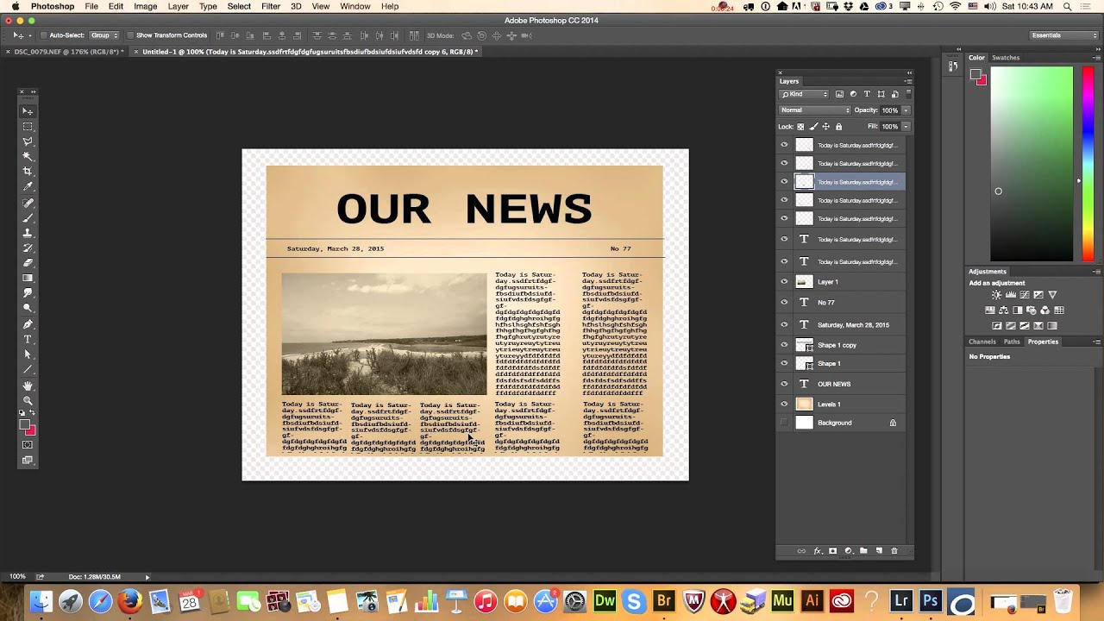The image size is (1104, 621).
Task: Toggle lock transparent pixels
Action: coord(800,127)
